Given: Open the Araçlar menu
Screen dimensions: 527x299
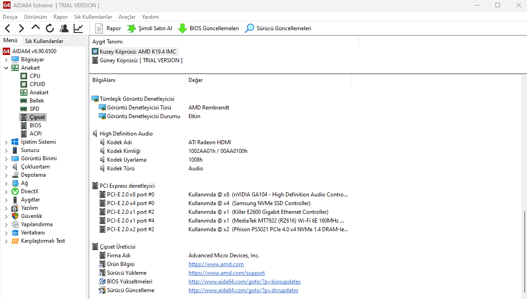Looking at the screenshot, I should [127, 17].
